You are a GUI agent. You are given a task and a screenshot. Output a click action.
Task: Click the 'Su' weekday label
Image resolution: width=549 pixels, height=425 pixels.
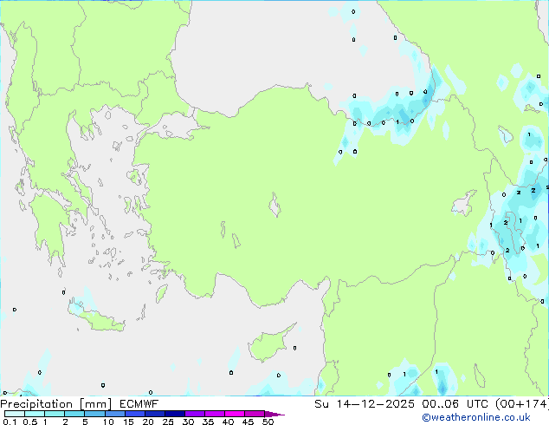click(x=321, y=404)
